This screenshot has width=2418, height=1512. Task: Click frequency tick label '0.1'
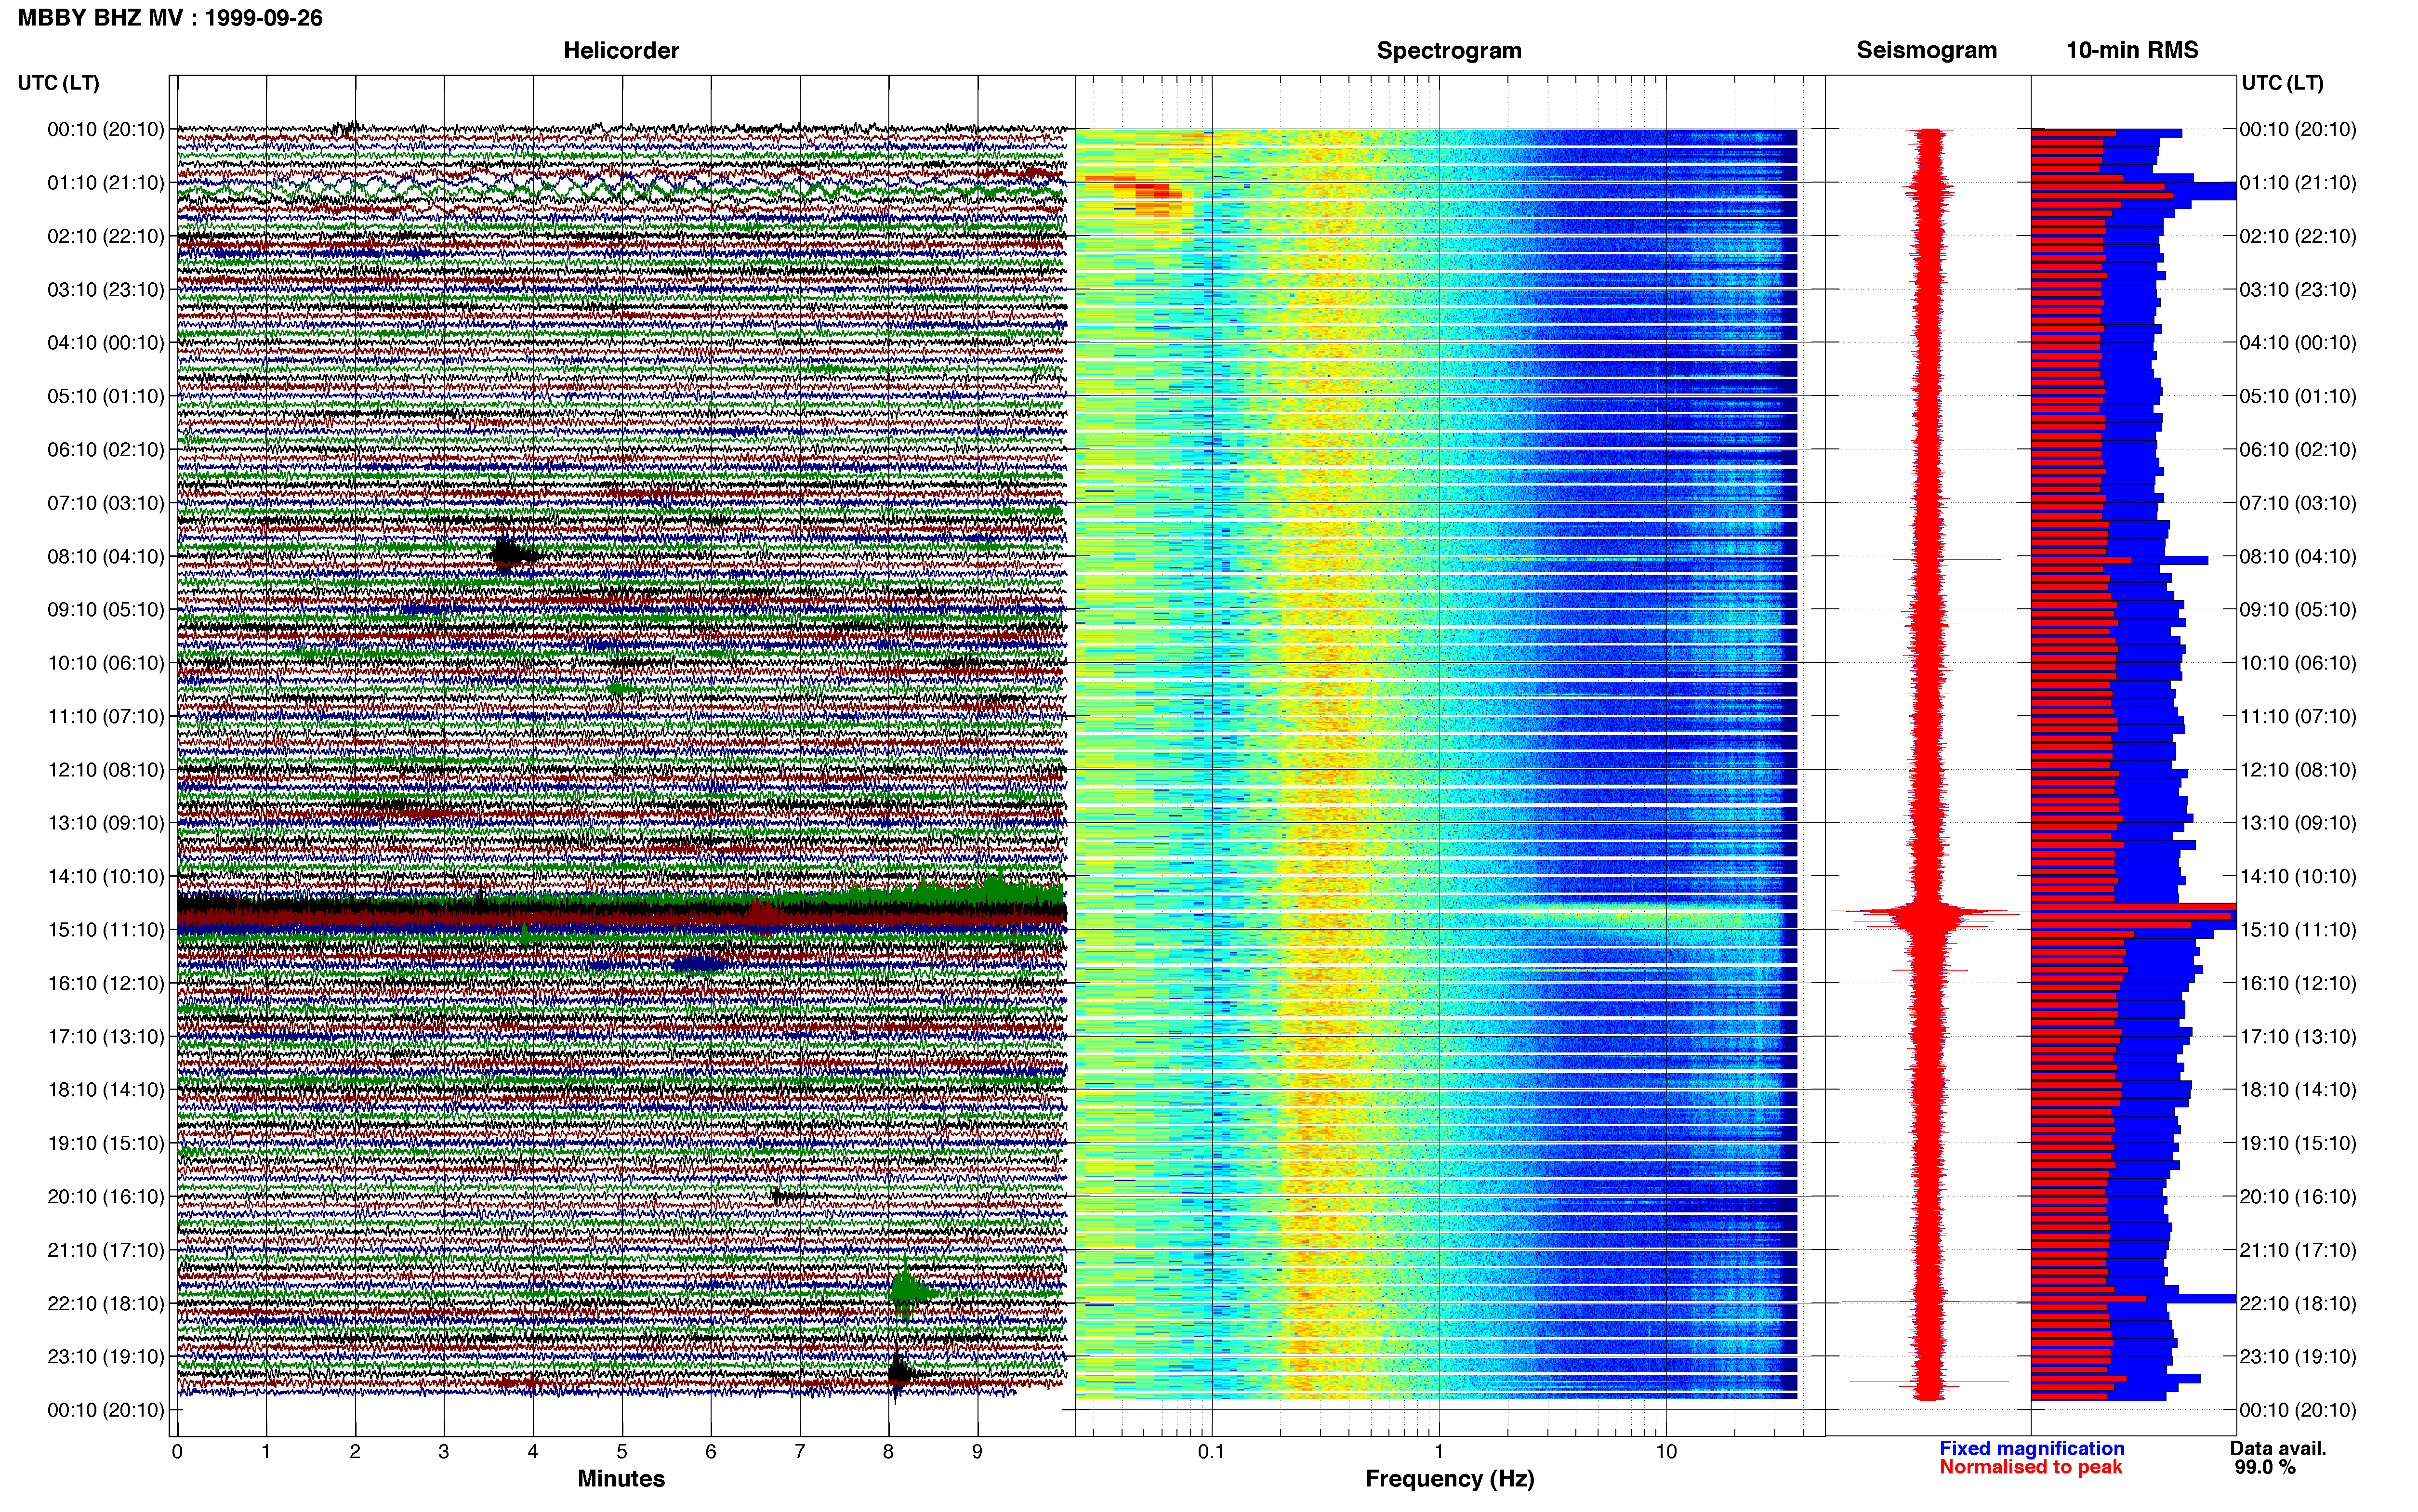(x=1211, y=1452)
